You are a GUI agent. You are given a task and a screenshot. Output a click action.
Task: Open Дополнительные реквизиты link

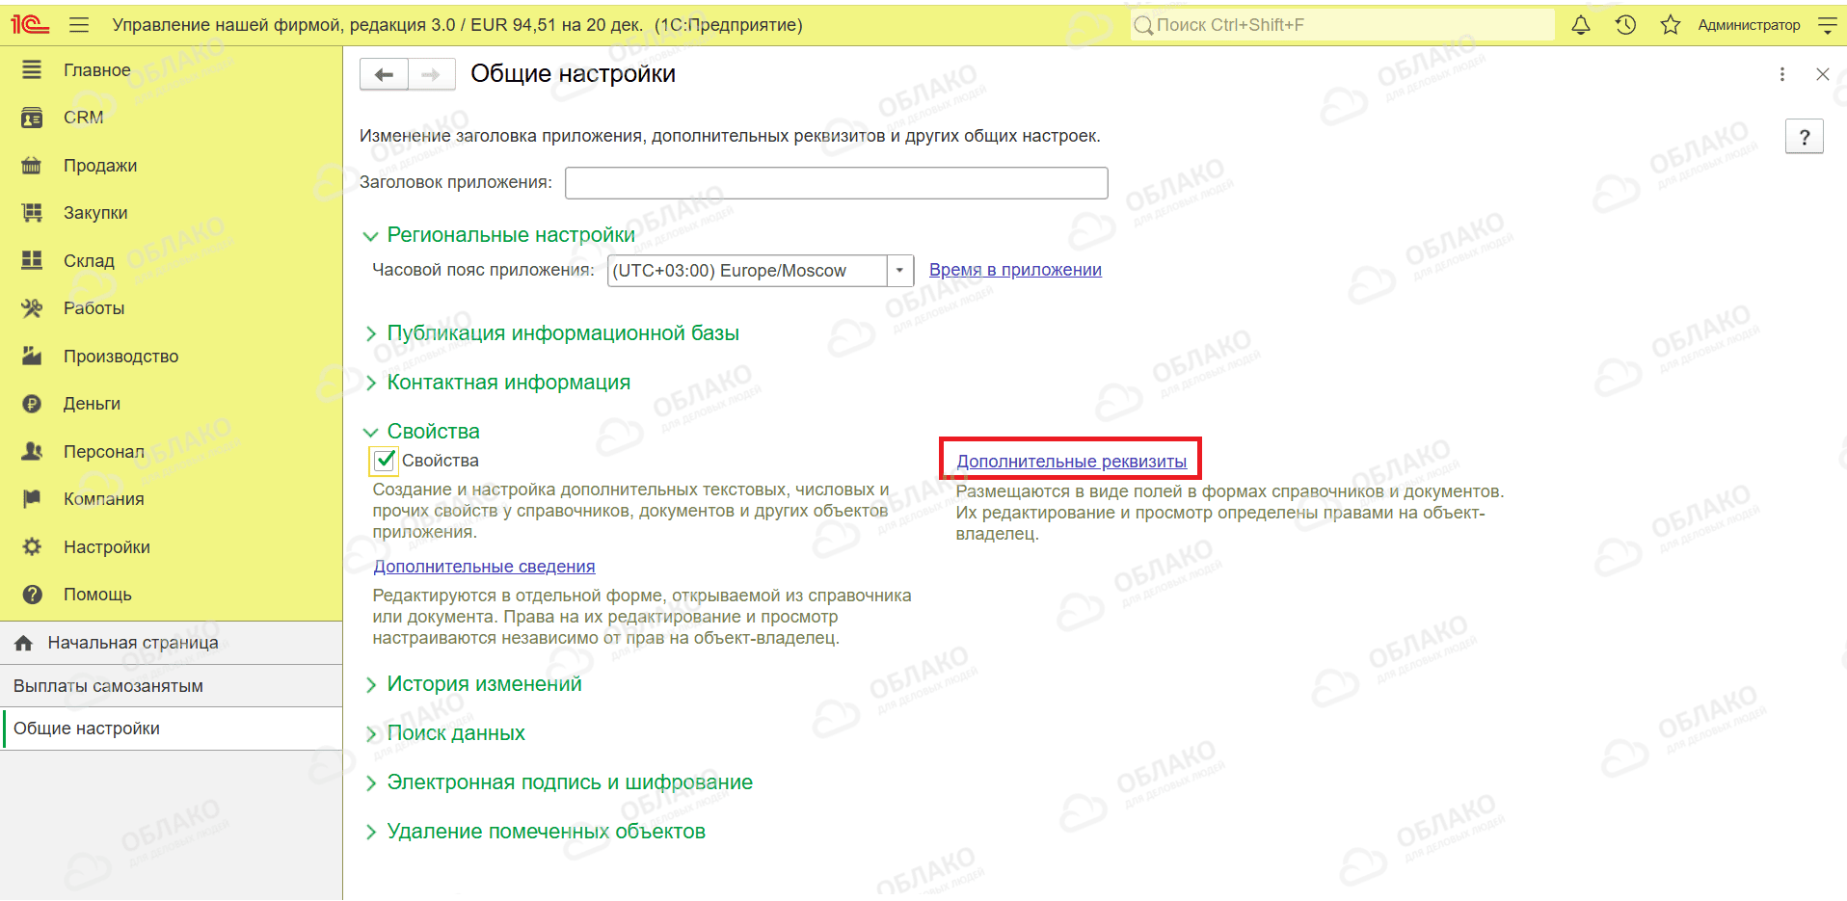1071,462
